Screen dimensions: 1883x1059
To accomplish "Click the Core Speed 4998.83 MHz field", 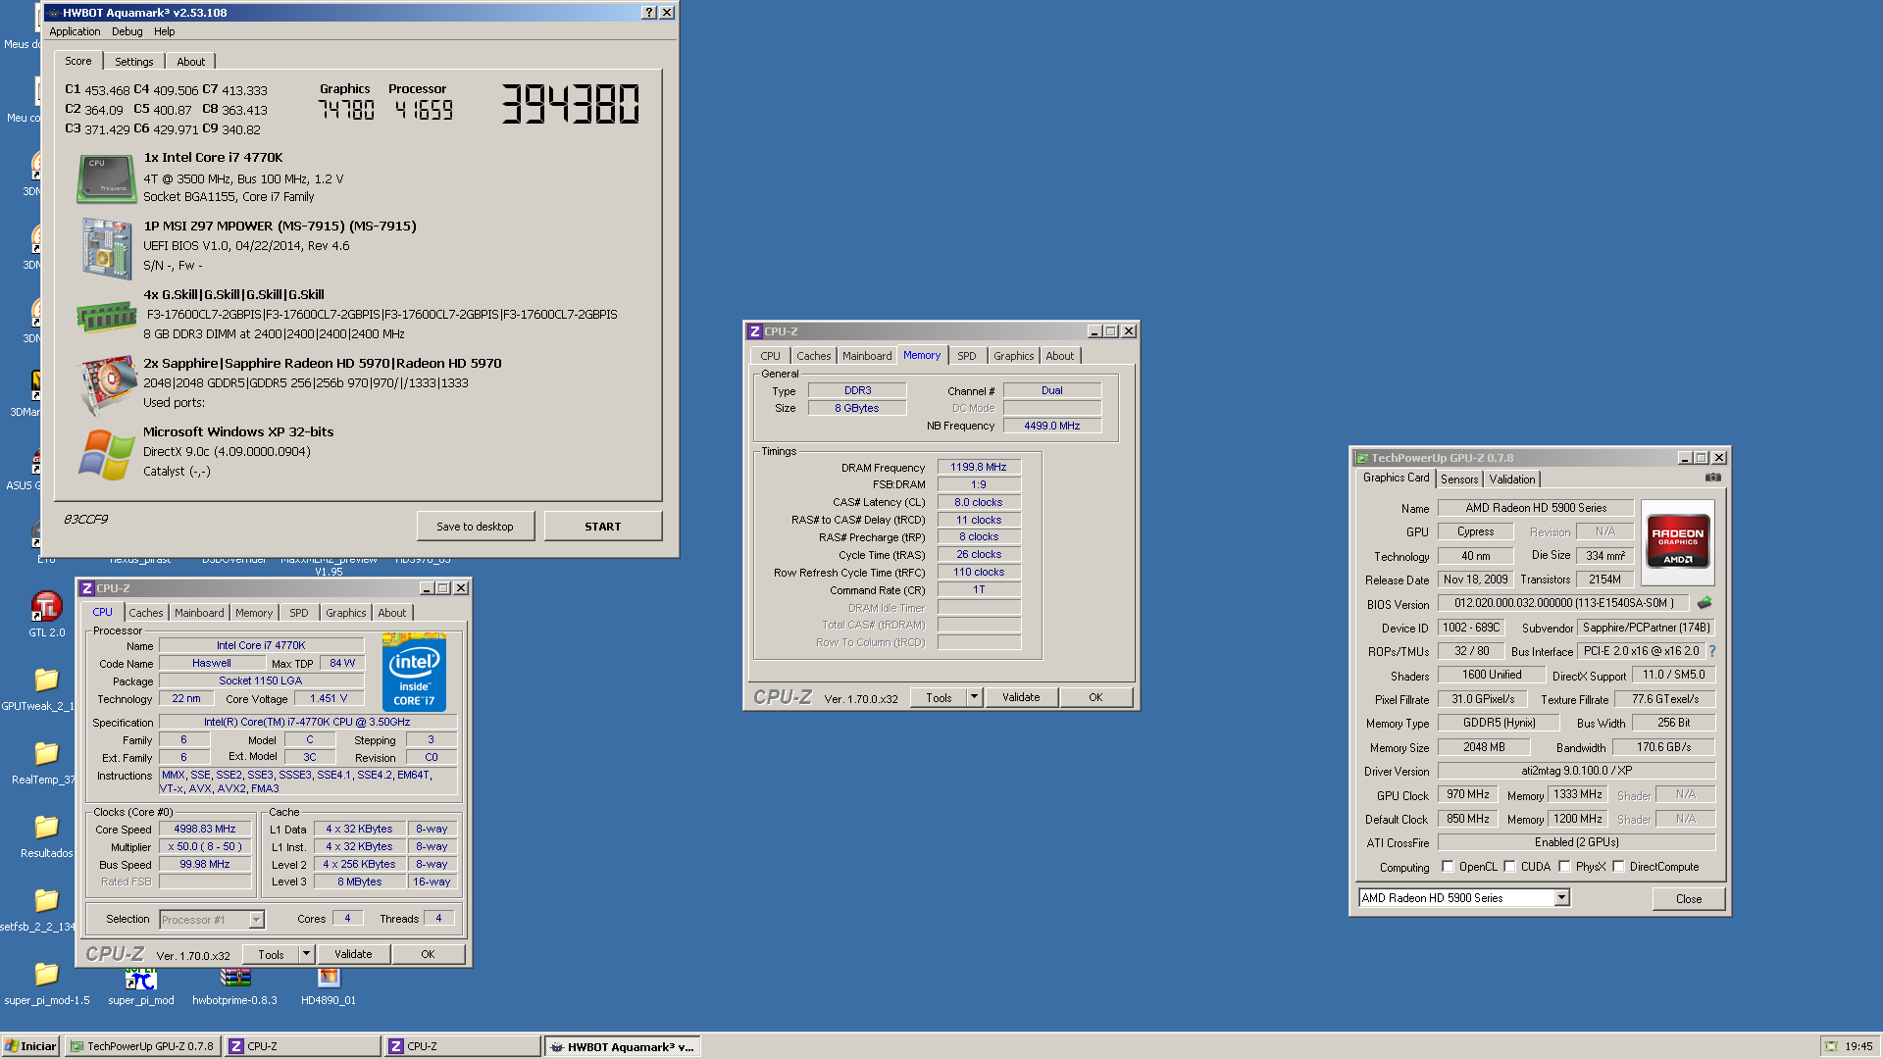I will pyautogui.click(x=205, y=829).
